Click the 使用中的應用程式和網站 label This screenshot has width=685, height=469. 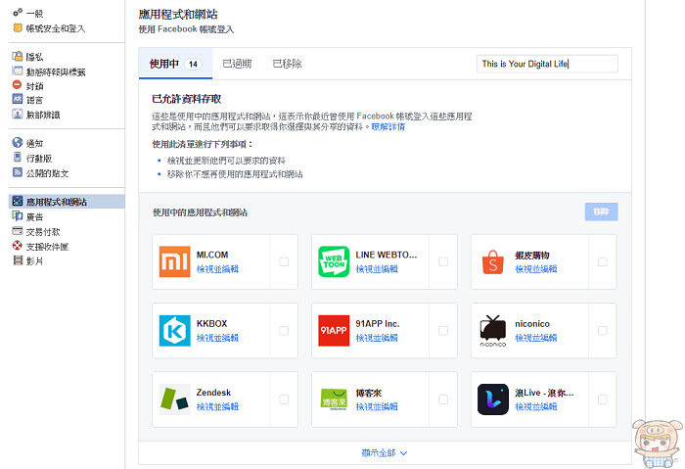coord(200,212)
